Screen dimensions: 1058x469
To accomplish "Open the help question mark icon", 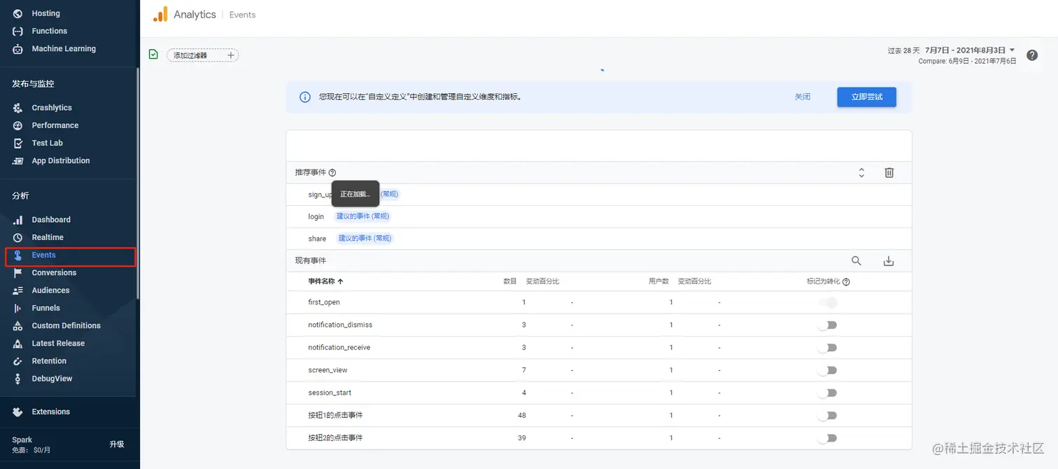I will pyautogui.click(x=1031, y=55).
